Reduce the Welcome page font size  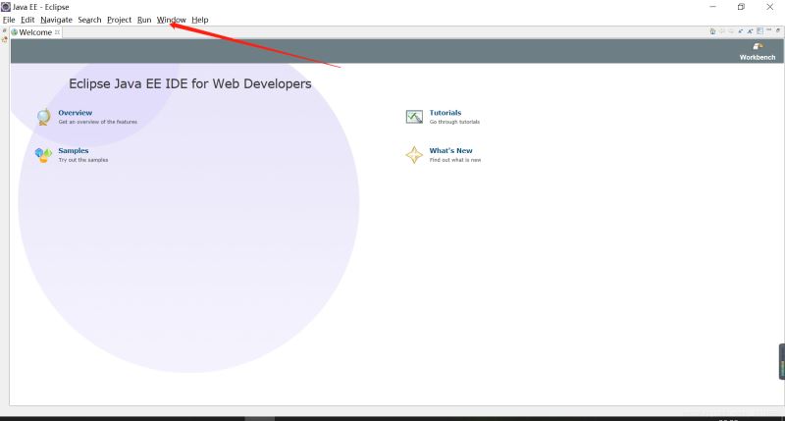pyautogui.click(x=741, y=31)
